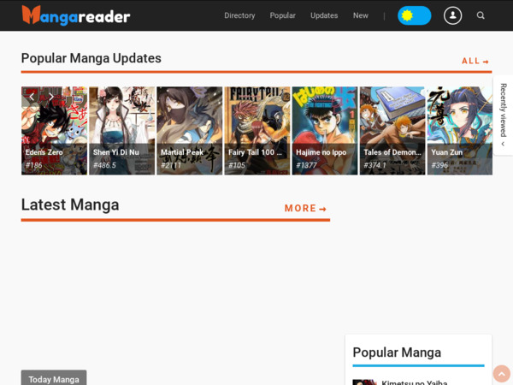Click the ALL link for popular updates

coord(475,62)
